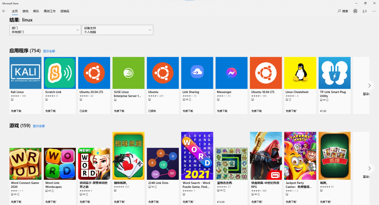Viewport: 379px width, 205px height.
Task: Open the Linux Cheatsheet penguin icon
Action: pyautogui.click(x=300, y=73)
